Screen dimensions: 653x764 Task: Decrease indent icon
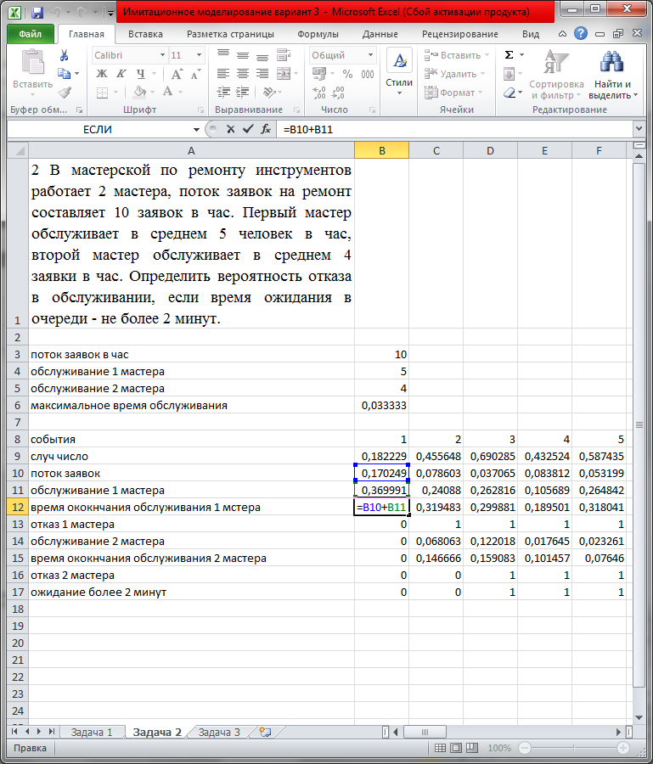pyautogui.click(x=223, y=92)
